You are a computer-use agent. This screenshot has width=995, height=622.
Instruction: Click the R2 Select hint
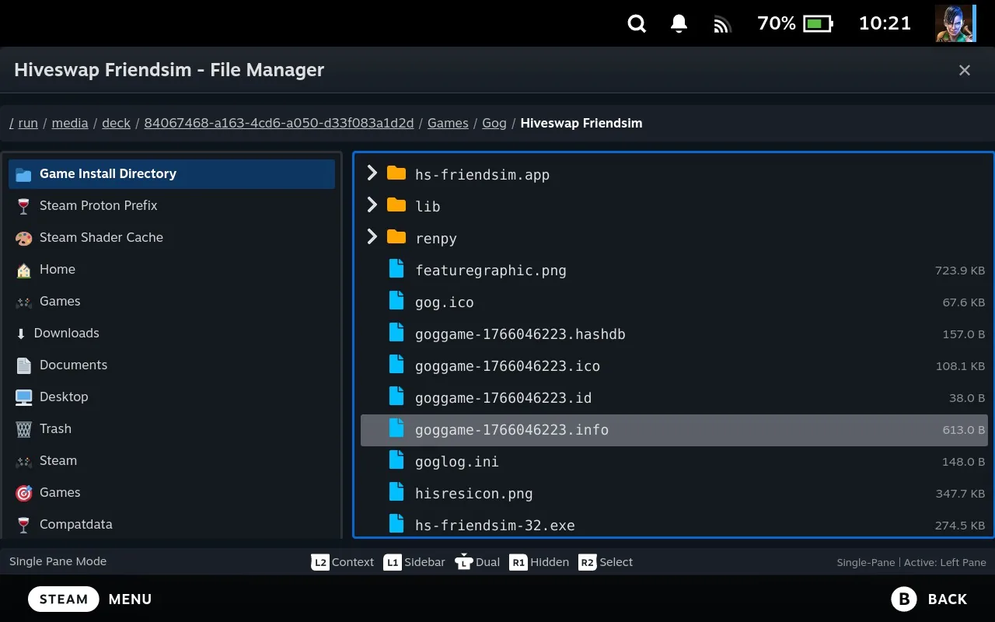(x=606, y=562)
